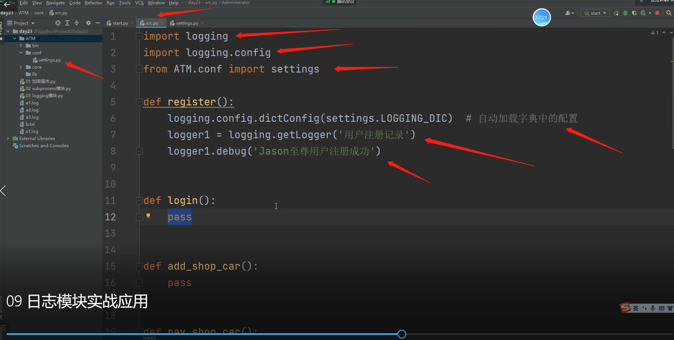Open the profiler options dropdown arrow

[x=650, y=13]
